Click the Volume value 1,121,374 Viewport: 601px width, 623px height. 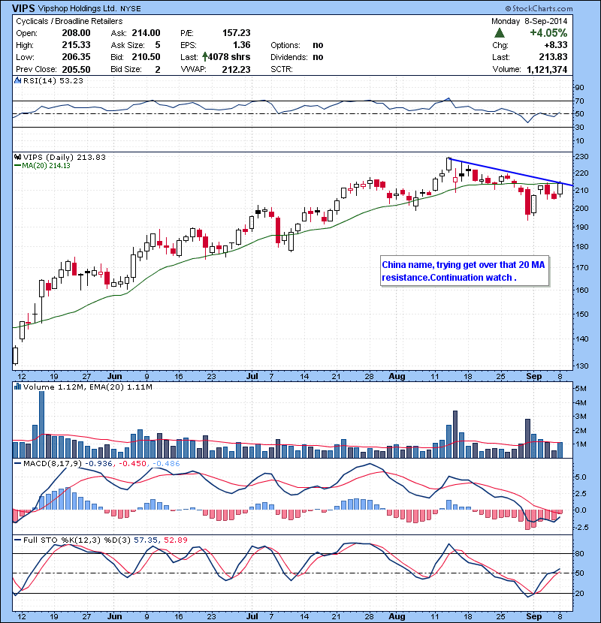[547, 69]
